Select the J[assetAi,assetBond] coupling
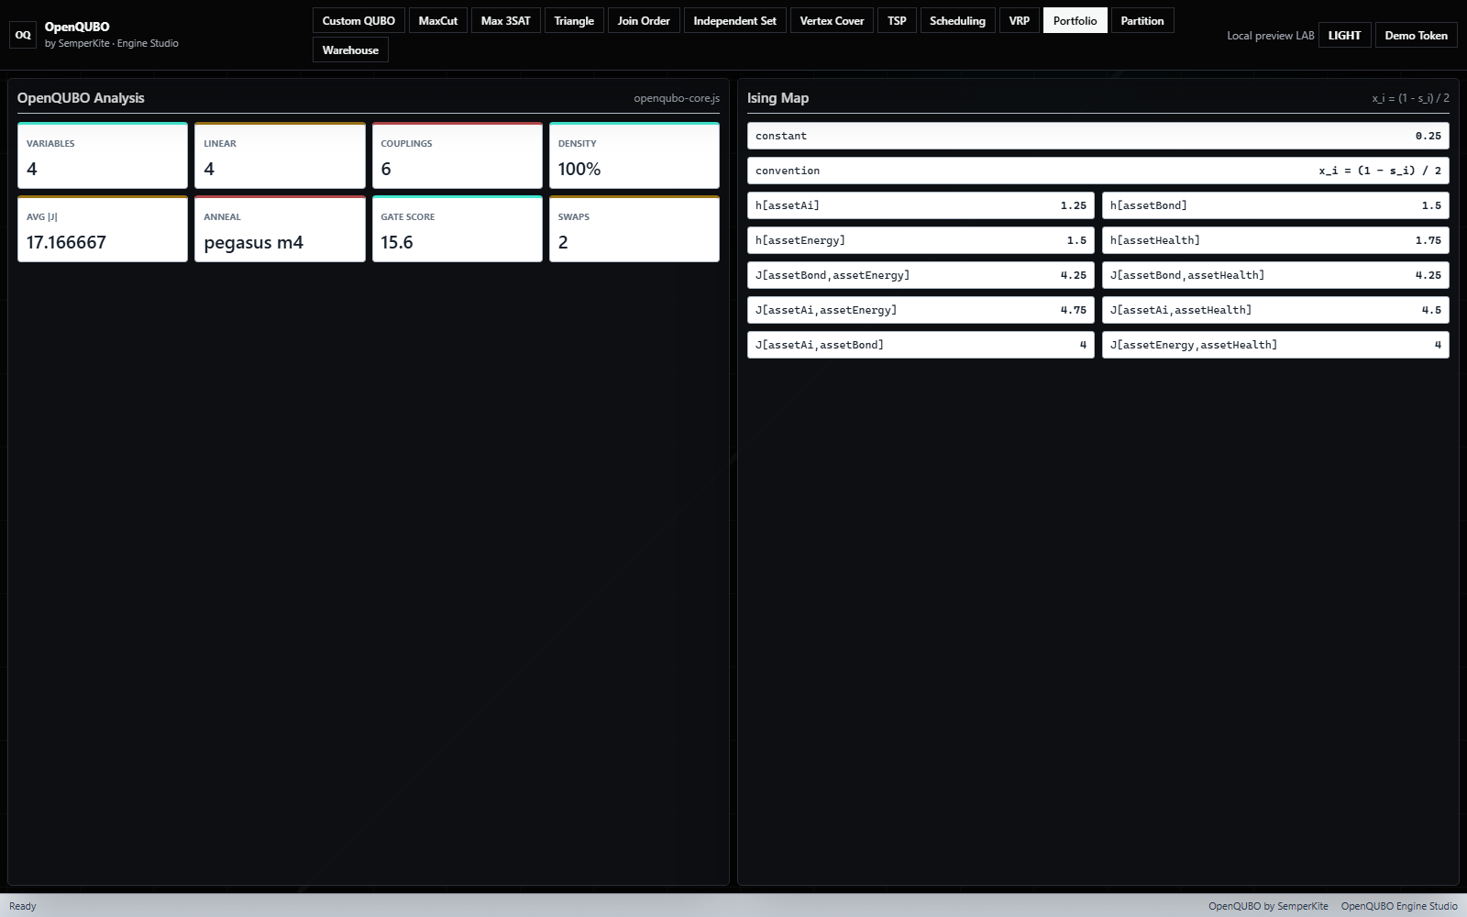1467x917 pixels. coord(921,345)
